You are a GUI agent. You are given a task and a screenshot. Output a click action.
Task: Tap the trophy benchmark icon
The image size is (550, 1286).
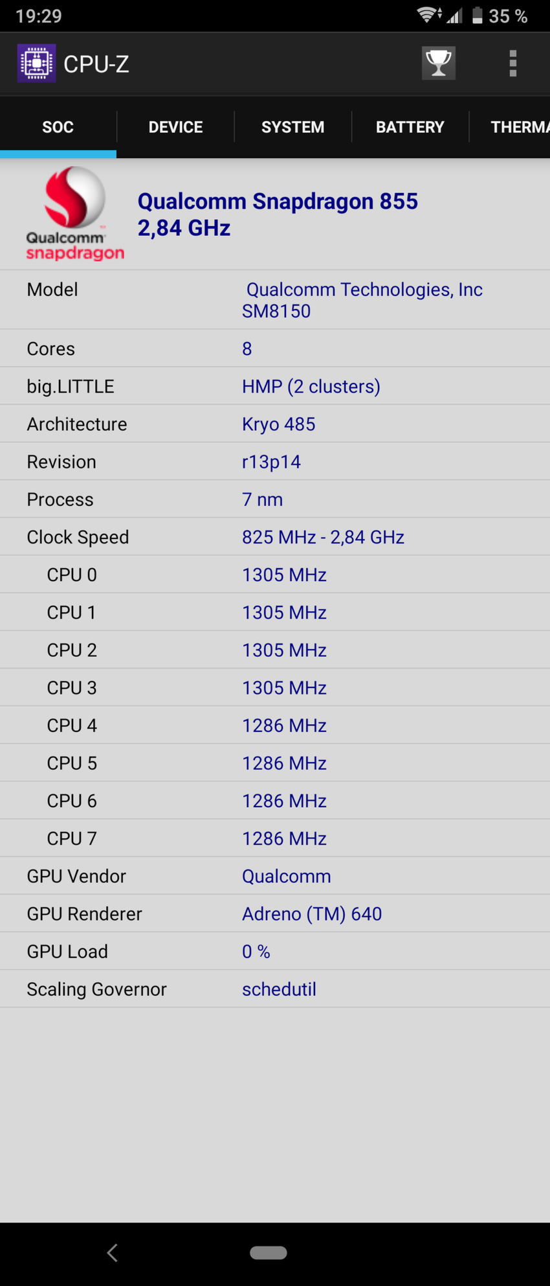click(x=439, y=63)
